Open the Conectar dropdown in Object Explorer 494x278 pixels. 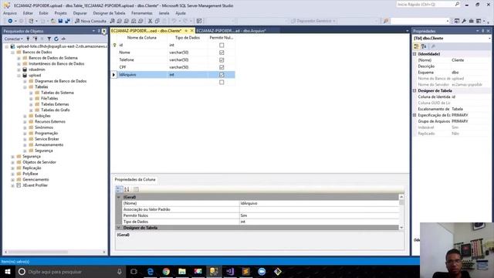point(13,39)
